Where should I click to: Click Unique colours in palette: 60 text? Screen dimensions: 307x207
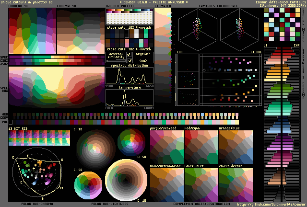tap(27, 2)
